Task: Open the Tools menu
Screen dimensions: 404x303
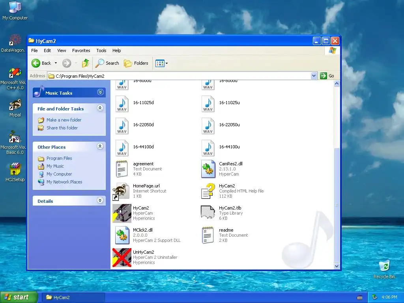Action: 101,50
